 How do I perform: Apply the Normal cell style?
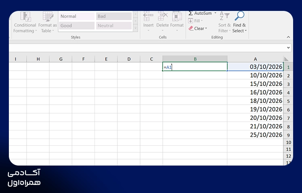[x=77, y=17]
